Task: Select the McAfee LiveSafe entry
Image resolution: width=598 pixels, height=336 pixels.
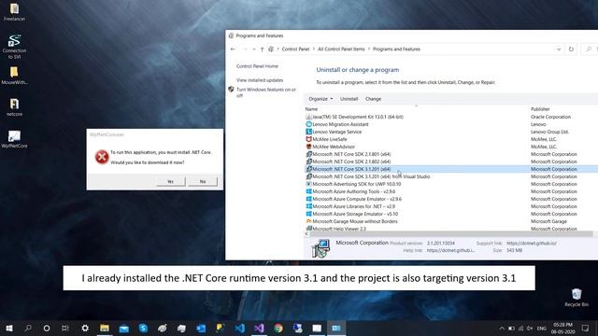Action: (x=330, y=139)
